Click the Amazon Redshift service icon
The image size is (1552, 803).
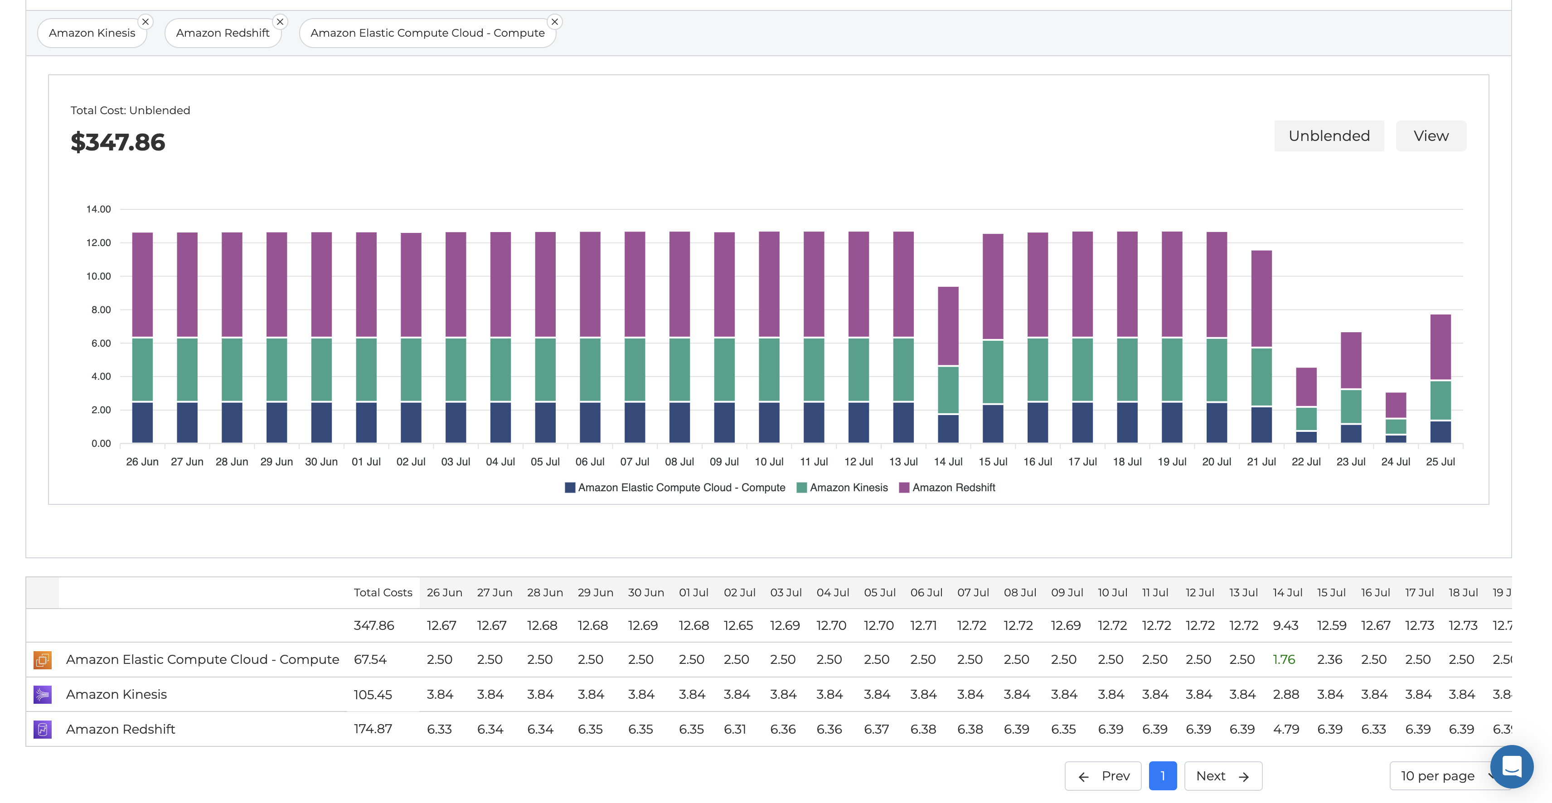pyautogui.click(x=42, y=730)
